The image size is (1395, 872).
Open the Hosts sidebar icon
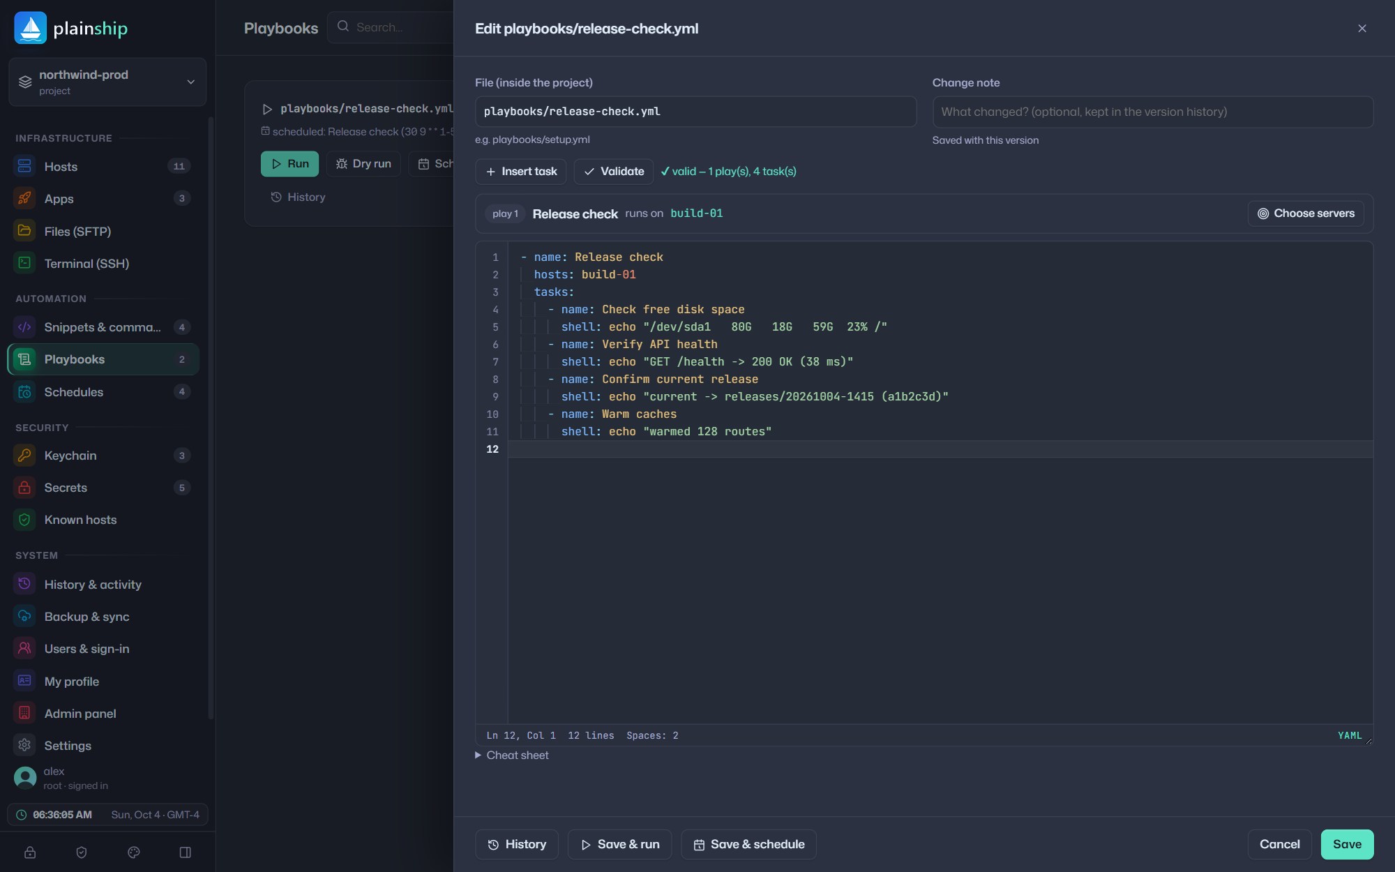click(24, 166)
